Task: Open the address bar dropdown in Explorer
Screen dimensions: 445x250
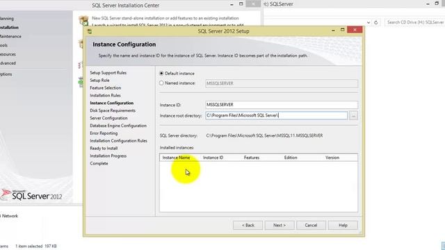Action: coord(368,22)
